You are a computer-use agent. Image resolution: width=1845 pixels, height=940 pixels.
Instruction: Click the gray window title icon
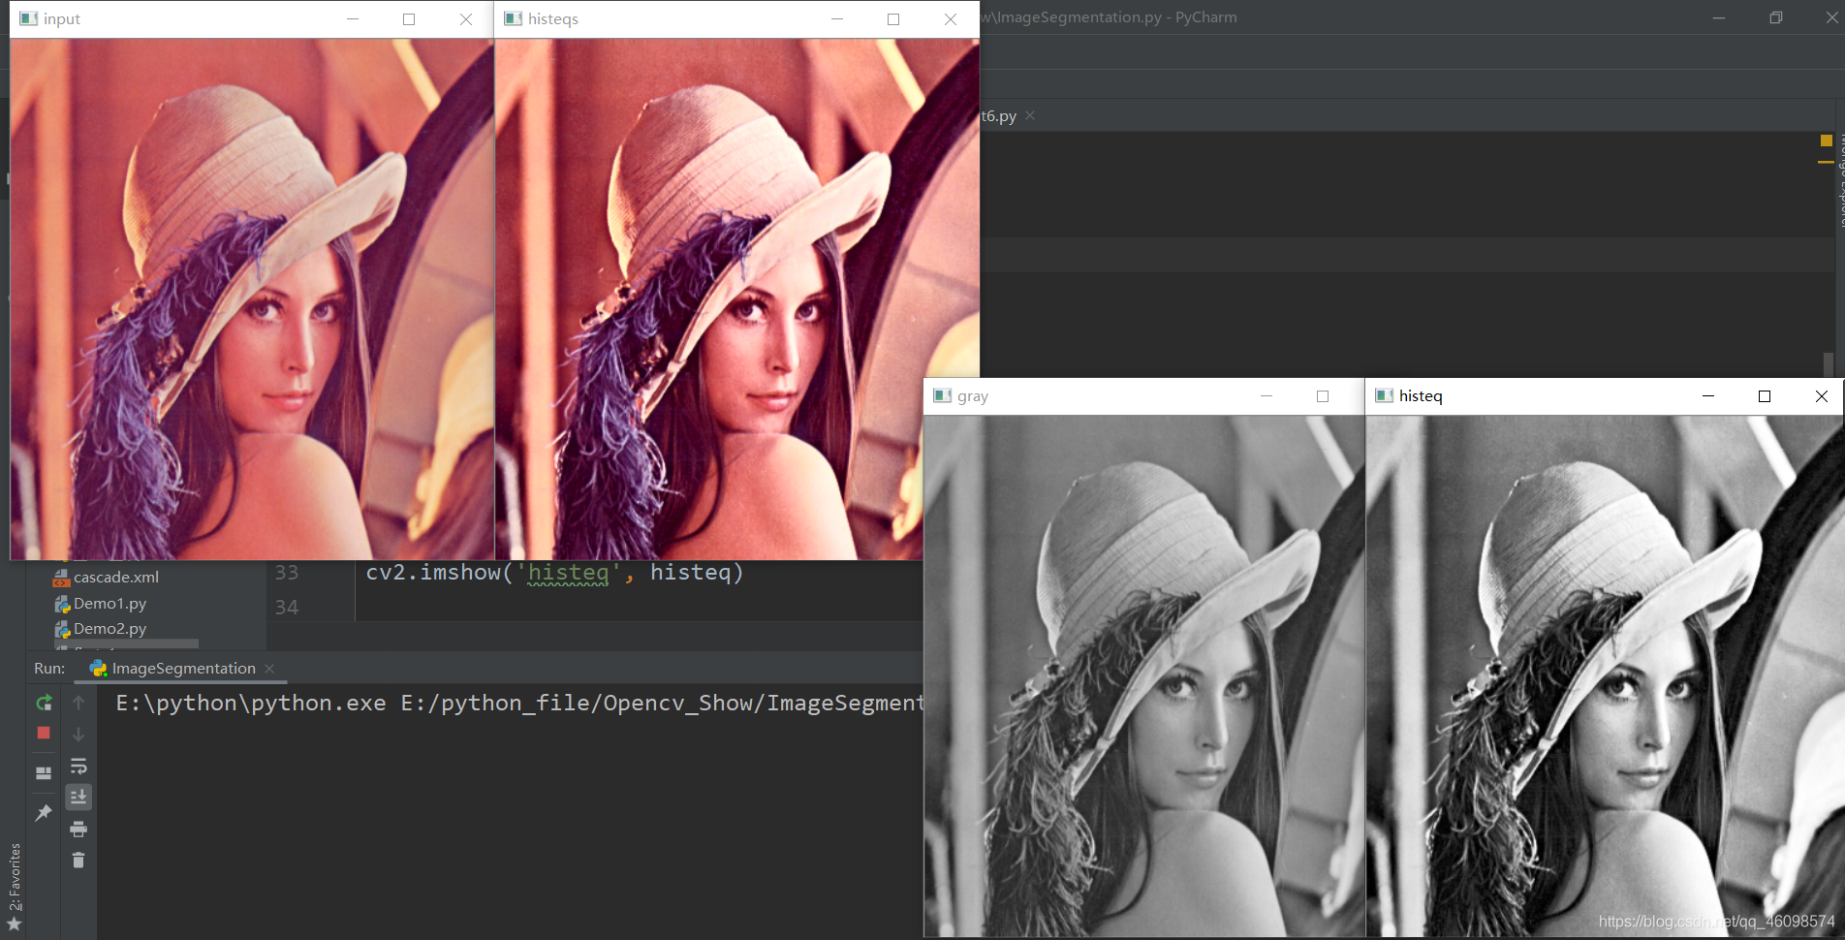tap(942, 395)
